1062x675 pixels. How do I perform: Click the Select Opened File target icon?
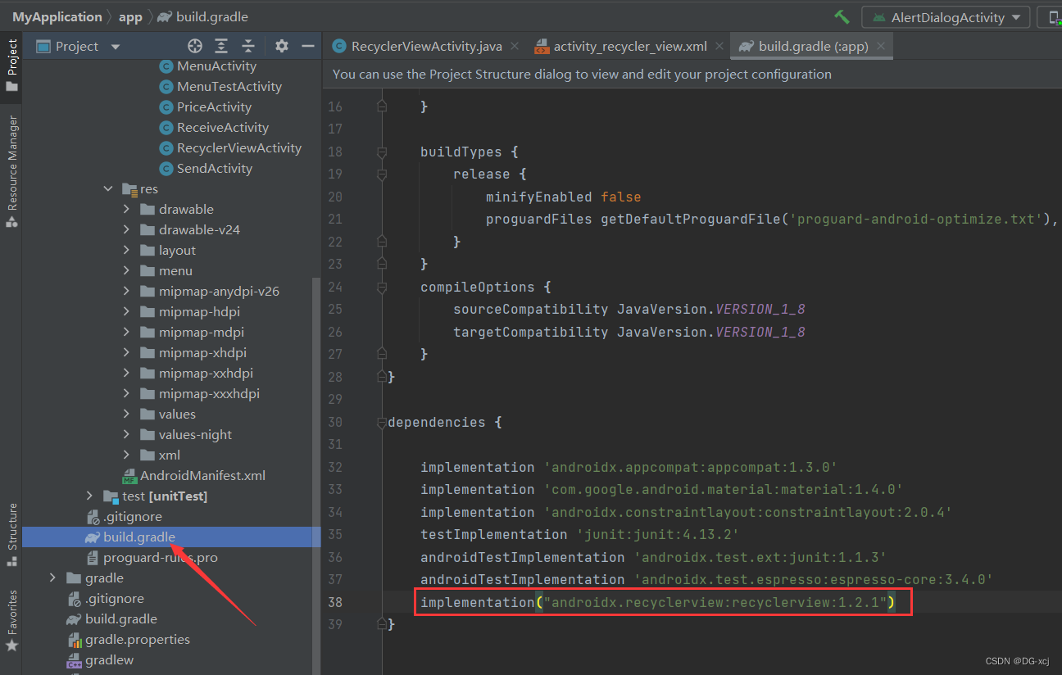(x=194, y=46)
